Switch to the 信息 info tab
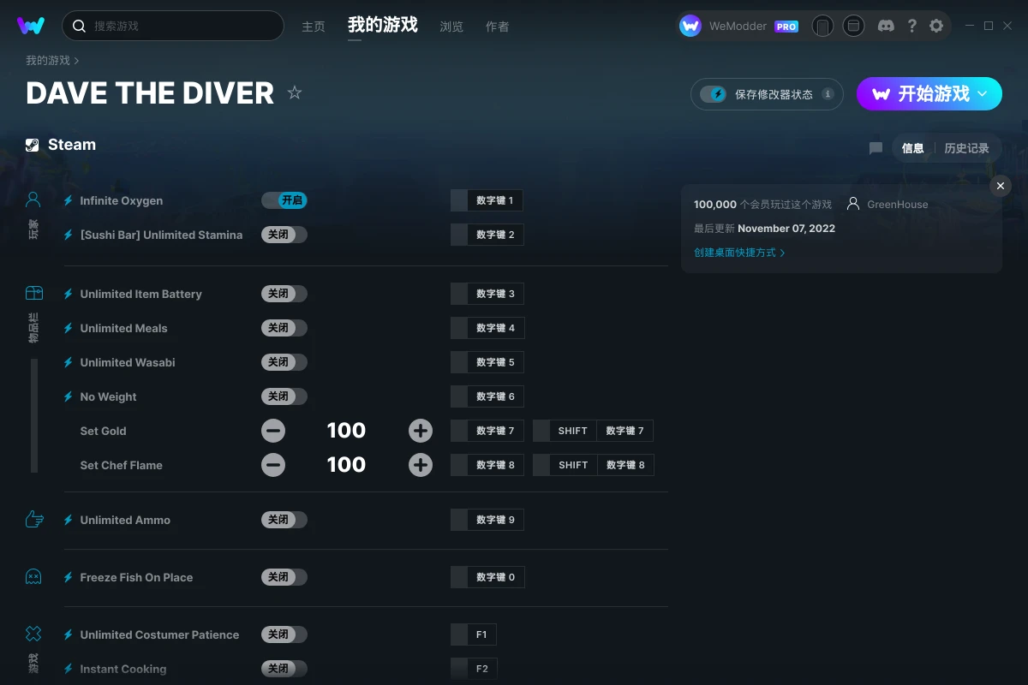 [x=912, y=148]
